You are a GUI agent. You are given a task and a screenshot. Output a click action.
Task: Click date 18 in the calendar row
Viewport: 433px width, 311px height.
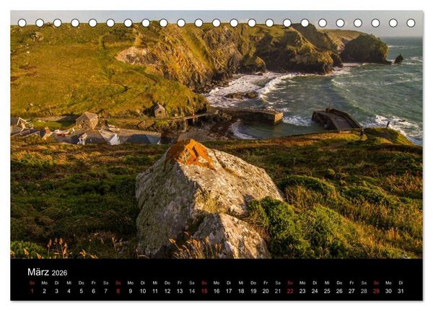coord(241,291)
